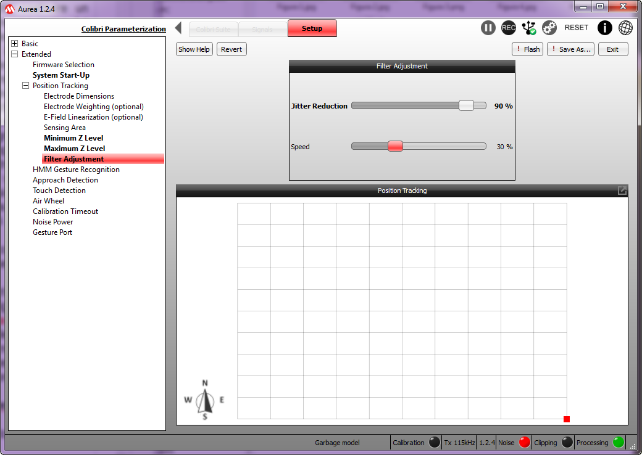Collapse the Position Tracking tree node
The height and width of the screenshot is (455, 642).
(26, 86)
